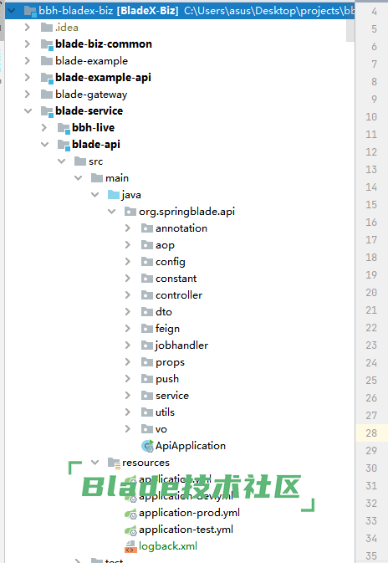388x563 pixels.
Task: Expand the controller package arrow
Action: (x=128, y=295)
